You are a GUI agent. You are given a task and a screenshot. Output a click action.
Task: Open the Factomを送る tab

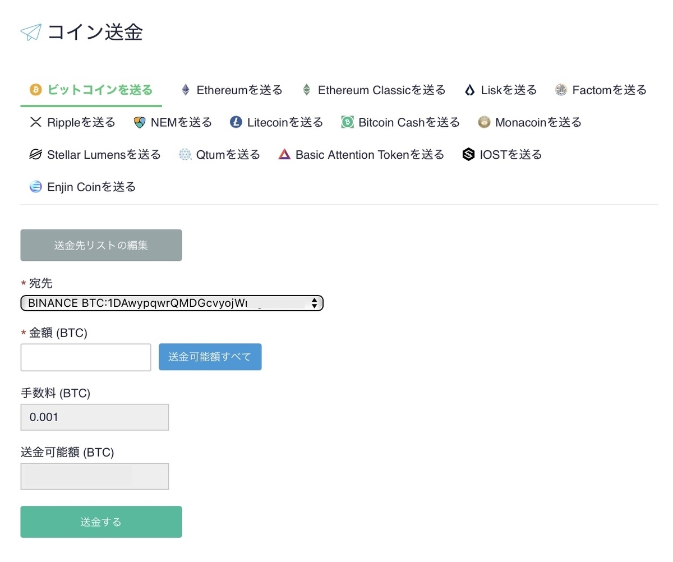coord(601,90)
